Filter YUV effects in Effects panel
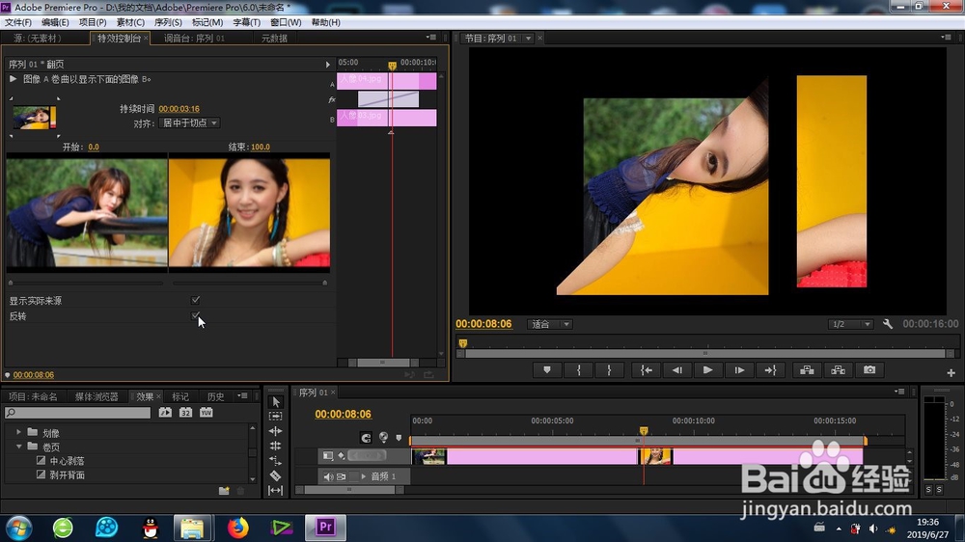 coord(206,412)
